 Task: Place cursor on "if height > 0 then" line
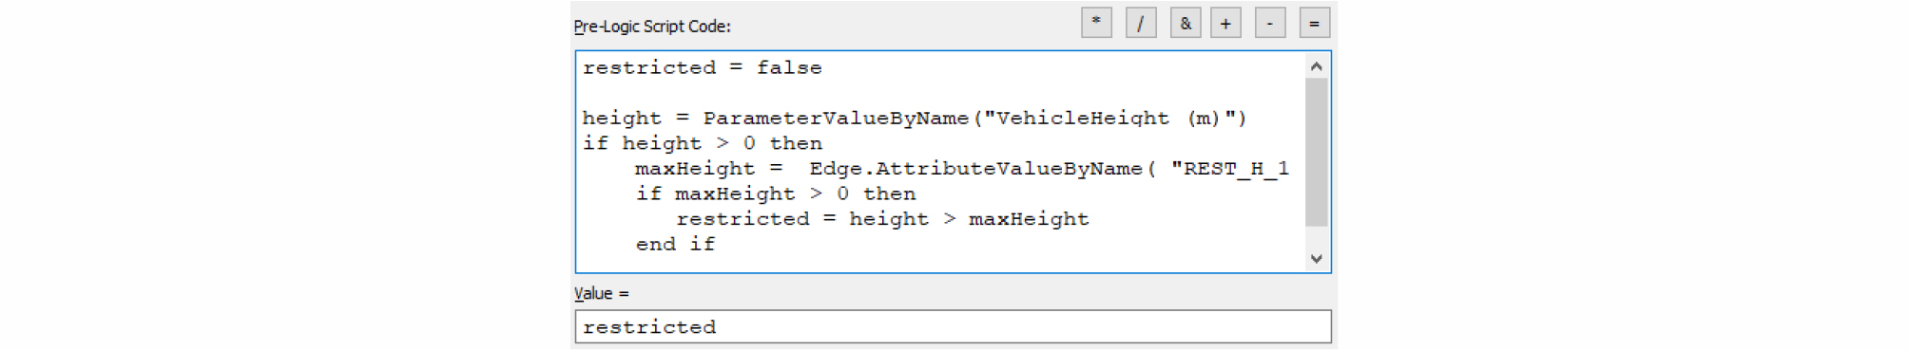(x=702, y=143)
